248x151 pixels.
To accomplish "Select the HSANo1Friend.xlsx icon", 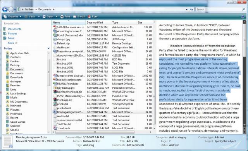I will [x=55, y=84].
